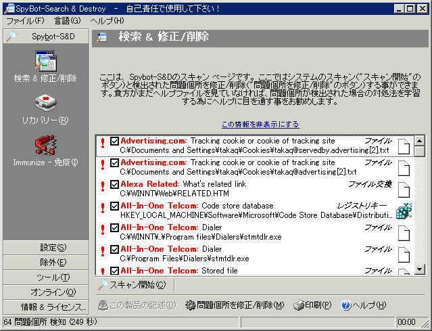Select the RELATED.HTM path text
The width and height of the screenshot is (432, 331).
pyautogui.click(x=174, y=194)
